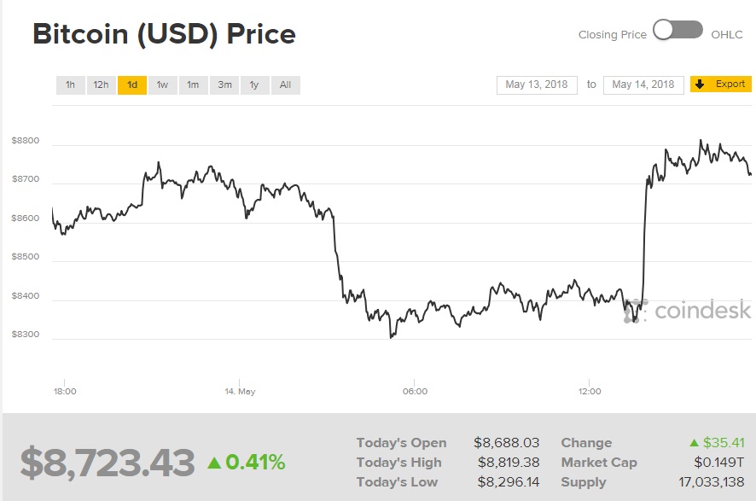Select the 1d time range
756x501 pixels.
click(132, 84)
